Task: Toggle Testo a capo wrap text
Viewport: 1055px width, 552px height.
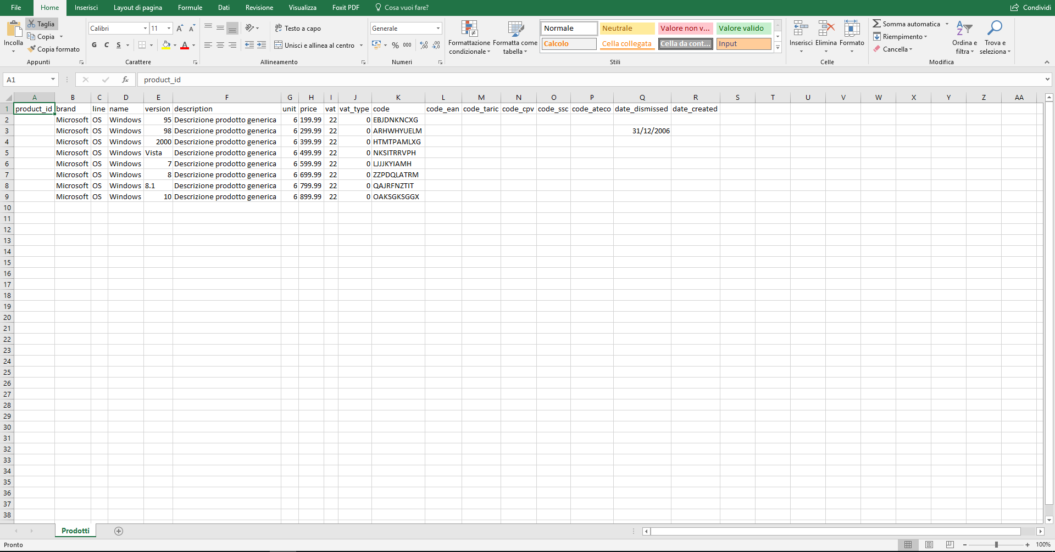Action: (x=298, y=29)
